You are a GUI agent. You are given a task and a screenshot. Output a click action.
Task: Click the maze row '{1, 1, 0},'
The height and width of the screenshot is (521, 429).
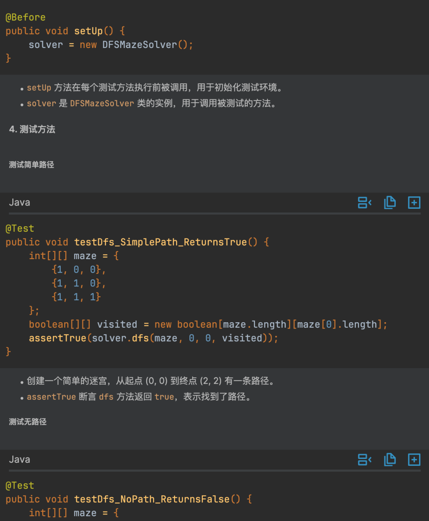79,283
